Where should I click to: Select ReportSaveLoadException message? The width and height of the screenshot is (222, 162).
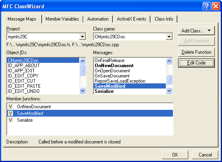(x=130, y=81)
